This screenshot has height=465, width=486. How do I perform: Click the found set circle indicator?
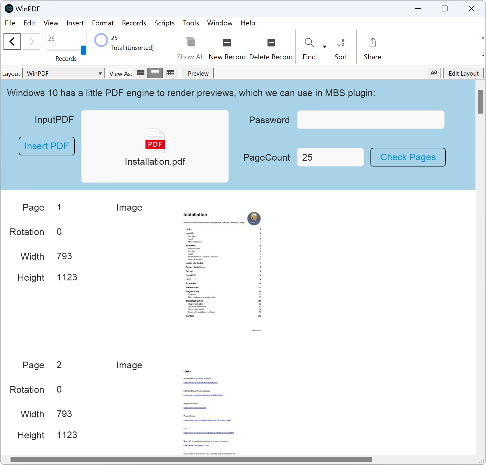coord(101,40)
